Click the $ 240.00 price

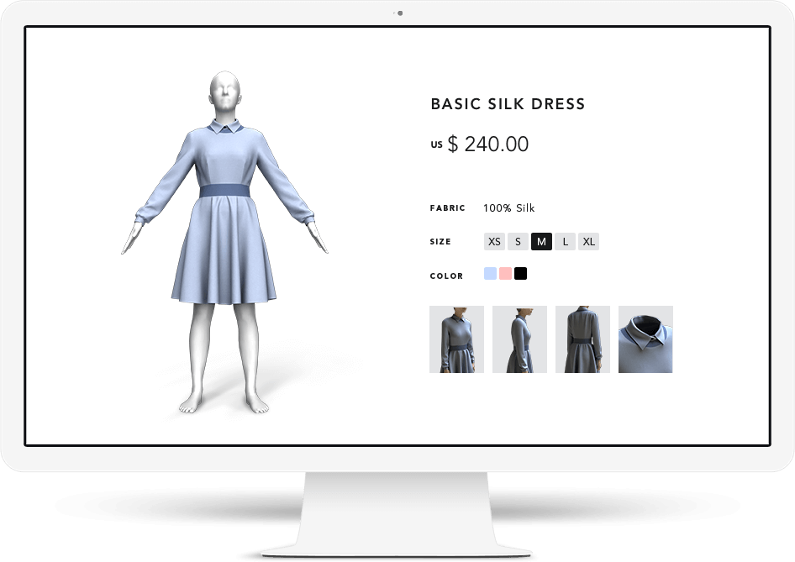coord(487,144)
